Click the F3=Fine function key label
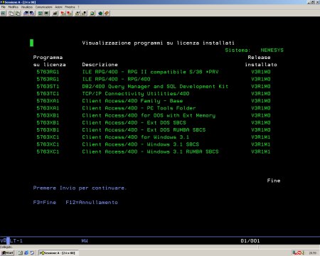Image resolution: width=320 pixels, height=256 pixels. tap(45, 202)
